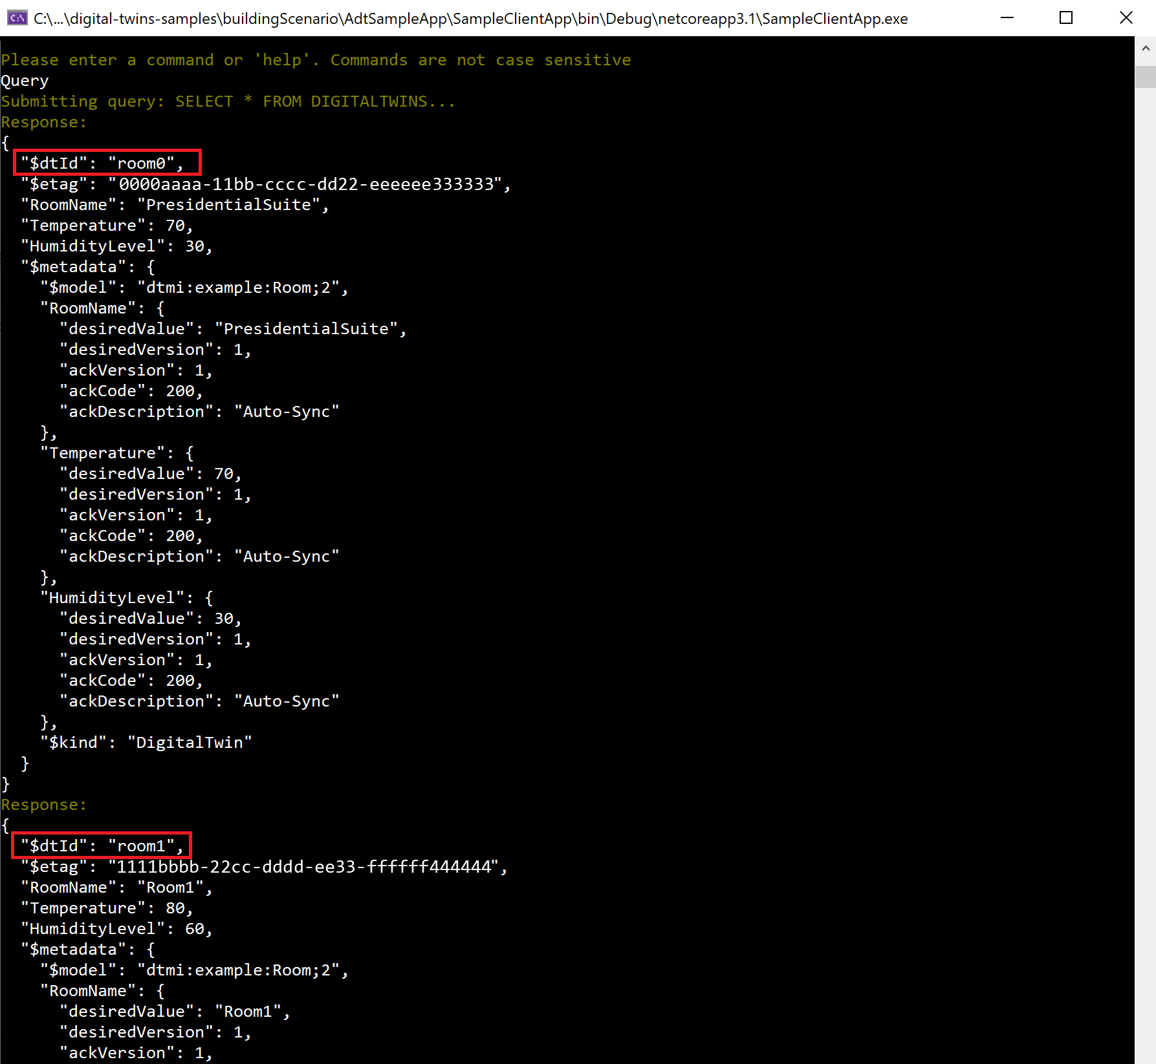The width and height of the screenshot is (1156, 1064).
Task: Click the 'Temperature': 70 line
Action: click(107, 226)
